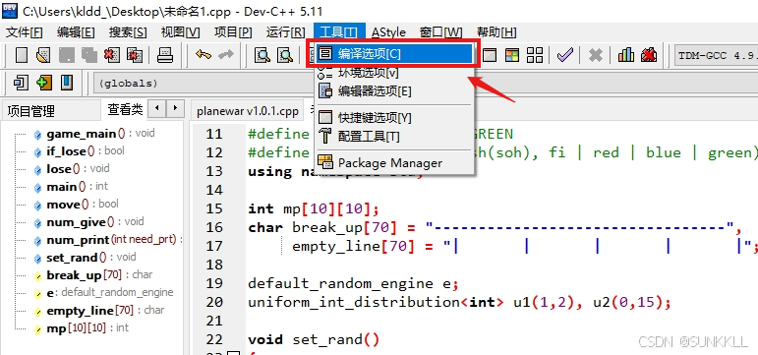The height and width of the screenshot is (355, 758).
Task: Choose 环境选项[v] menu entry
Action: 393,73
